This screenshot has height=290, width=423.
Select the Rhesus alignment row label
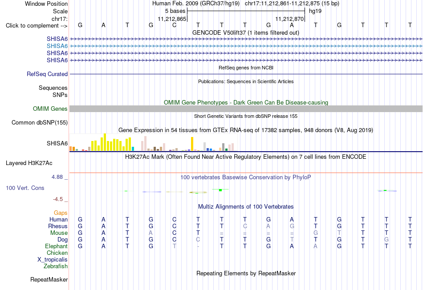[58, 226]
